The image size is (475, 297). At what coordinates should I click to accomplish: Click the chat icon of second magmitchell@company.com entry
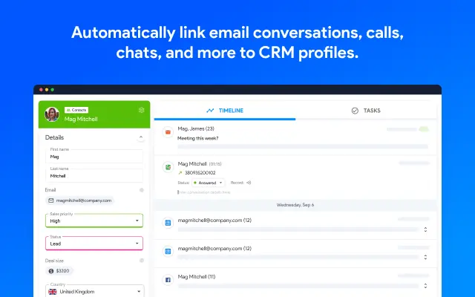click(x=168, y=251)
